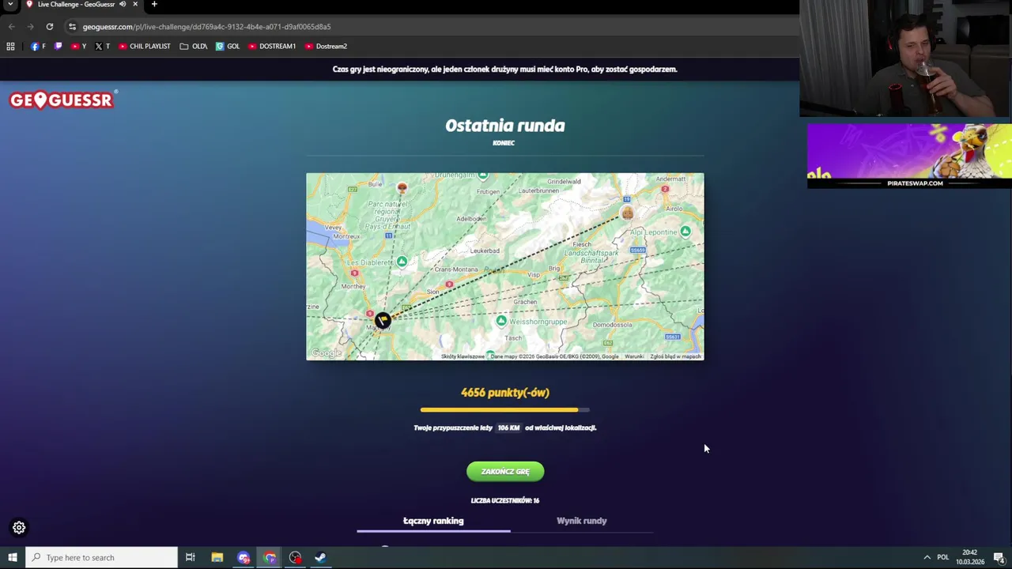Image resolution: width=1012 pixels, height=569 pixels.
Task: Click the Google logo on the map
Action: pyautogui.click(x=326, y=353)
